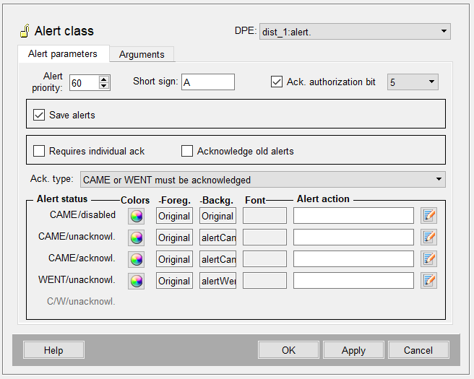Image resolution: width=474 pixels, height=379 pixels.
Task: Open color picker for CAME/disabled row
Action: point(136,215)
